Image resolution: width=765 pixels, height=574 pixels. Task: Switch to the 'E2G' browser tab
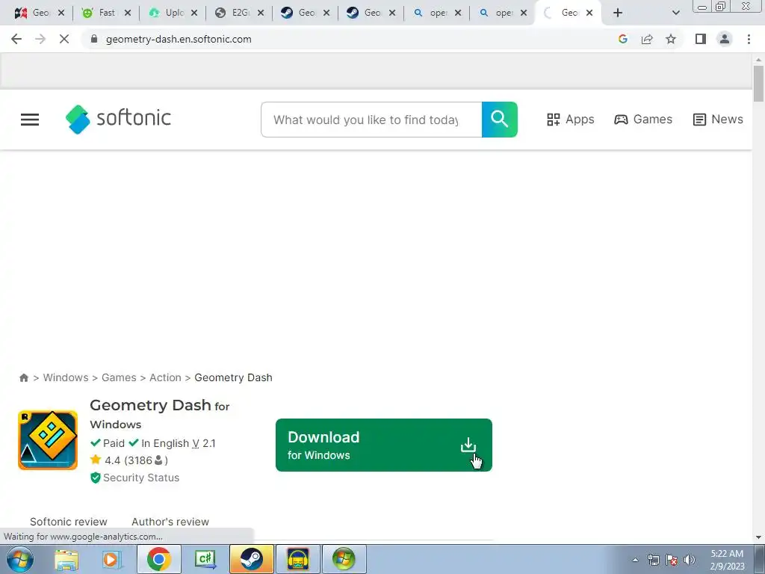pyautogui.click(x=239, y=13)
